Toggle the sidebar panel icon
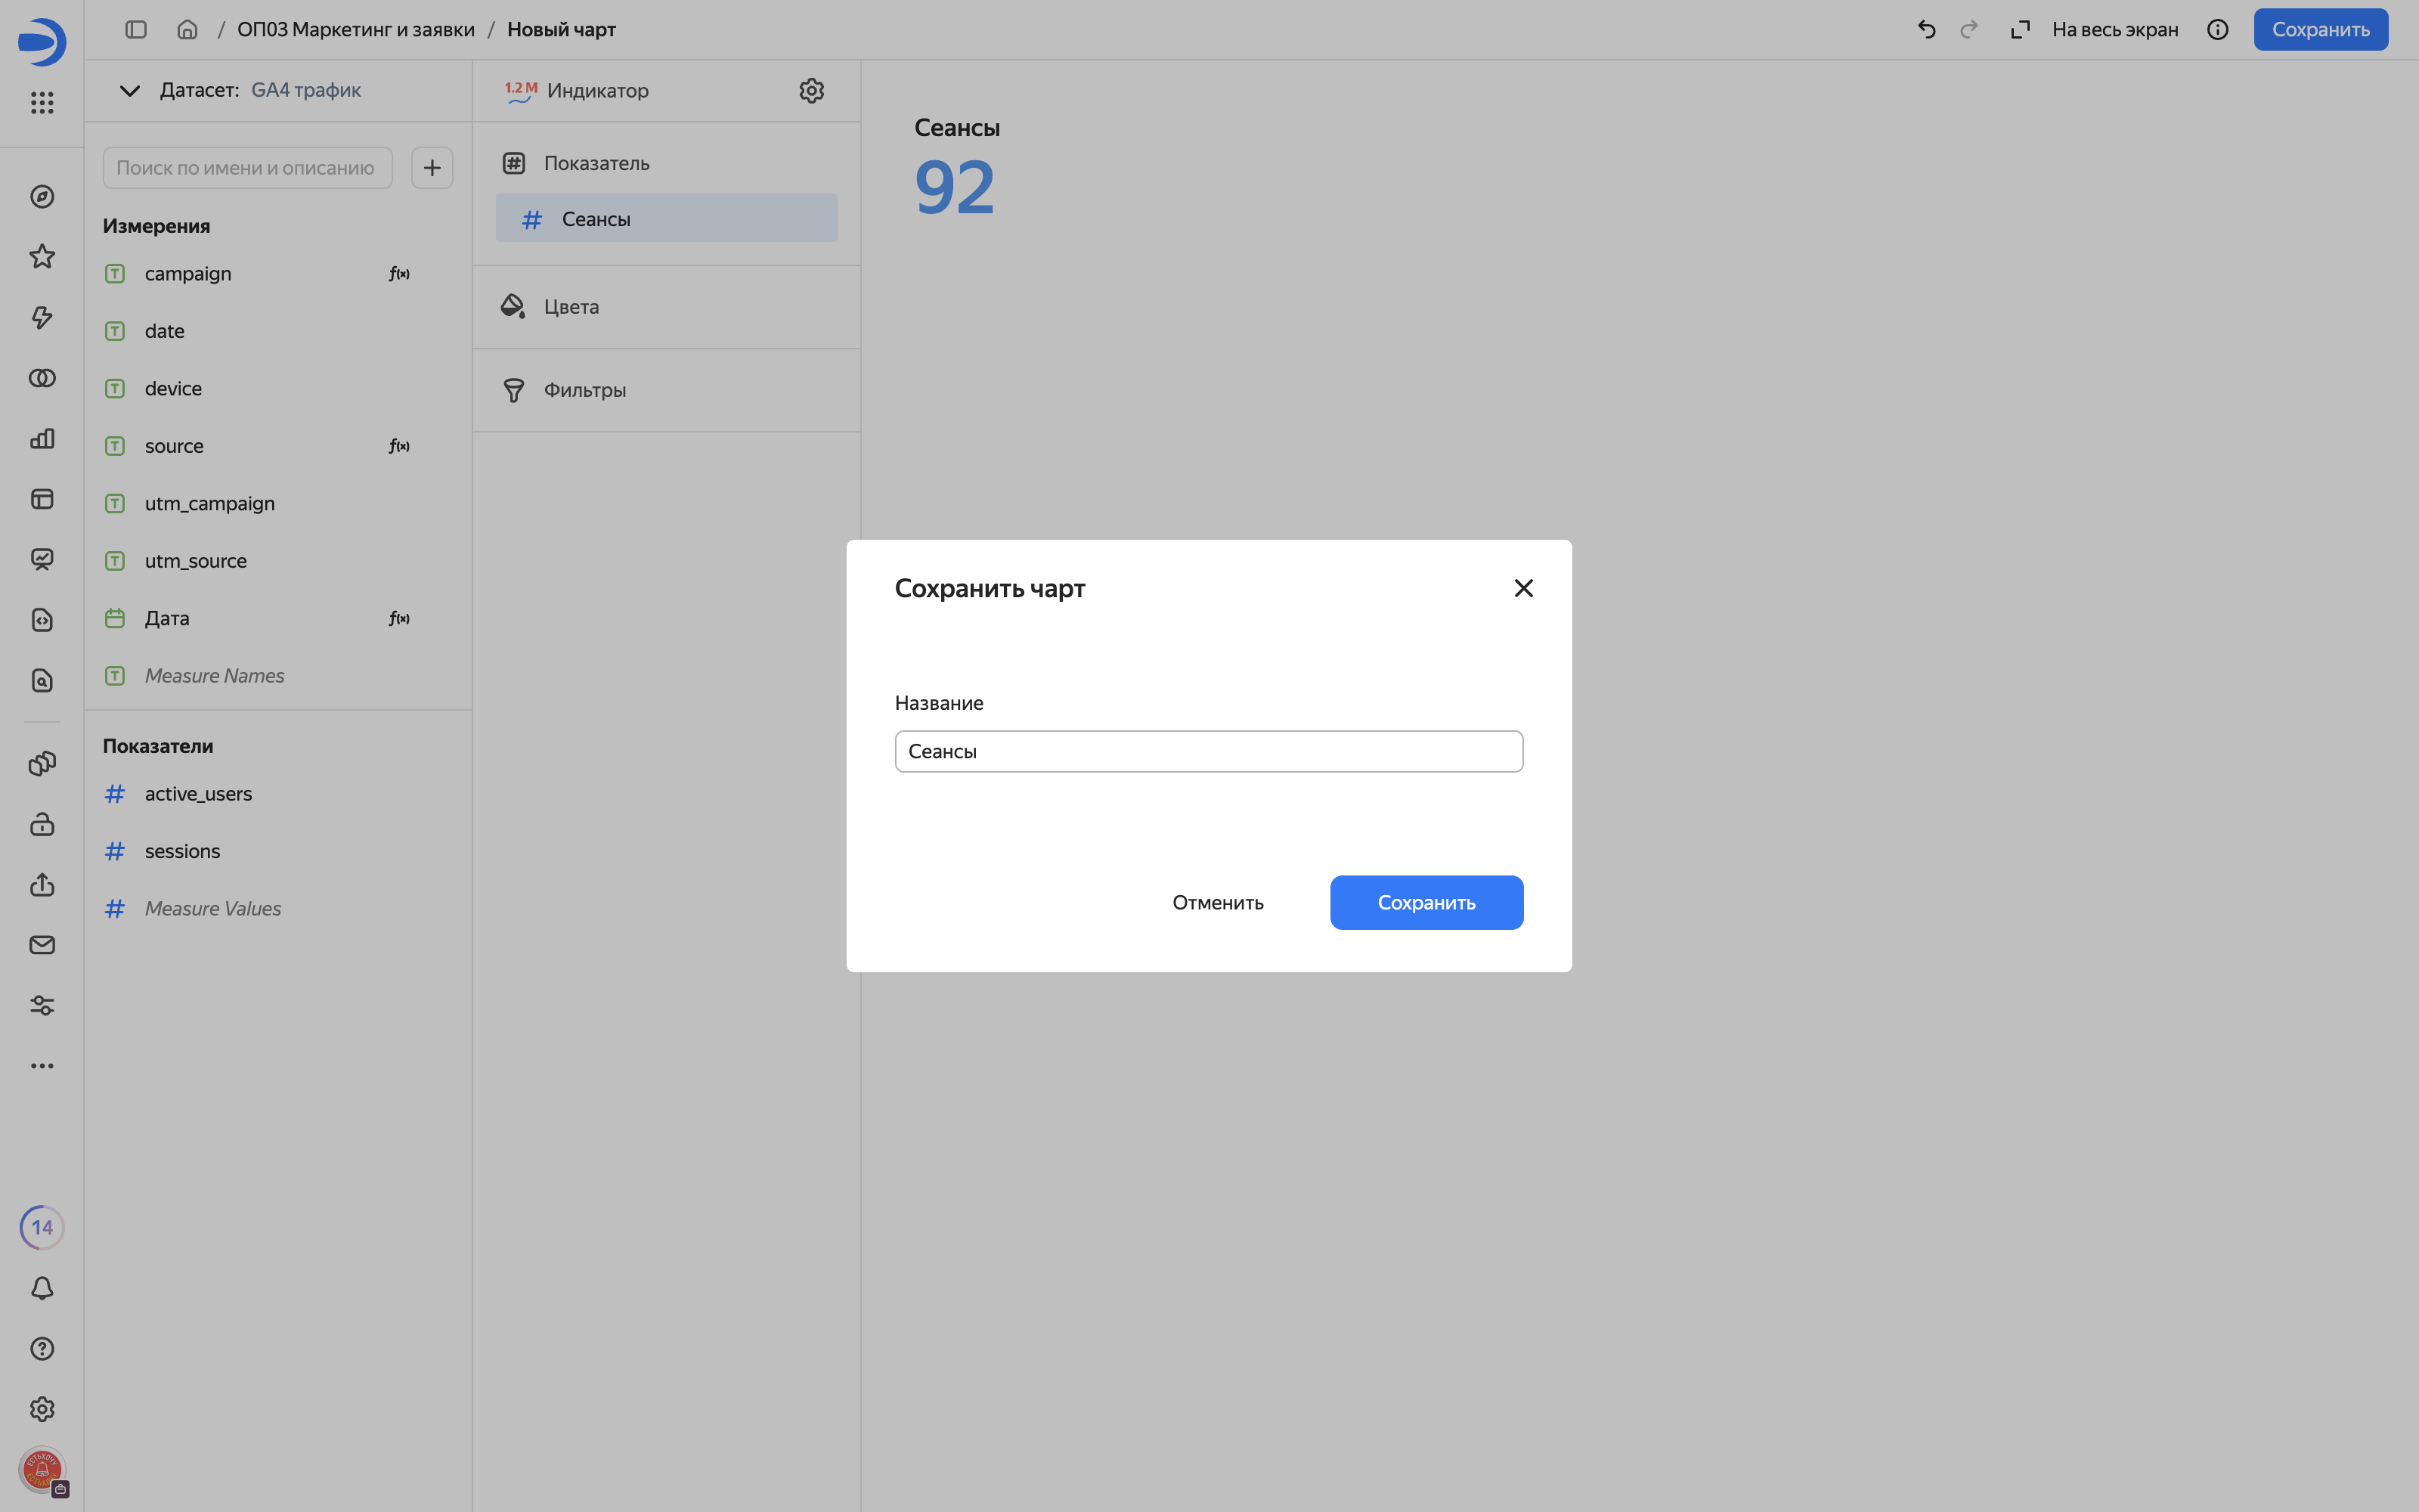Screen dimensions: 2419x1512 tap(136, 30)
